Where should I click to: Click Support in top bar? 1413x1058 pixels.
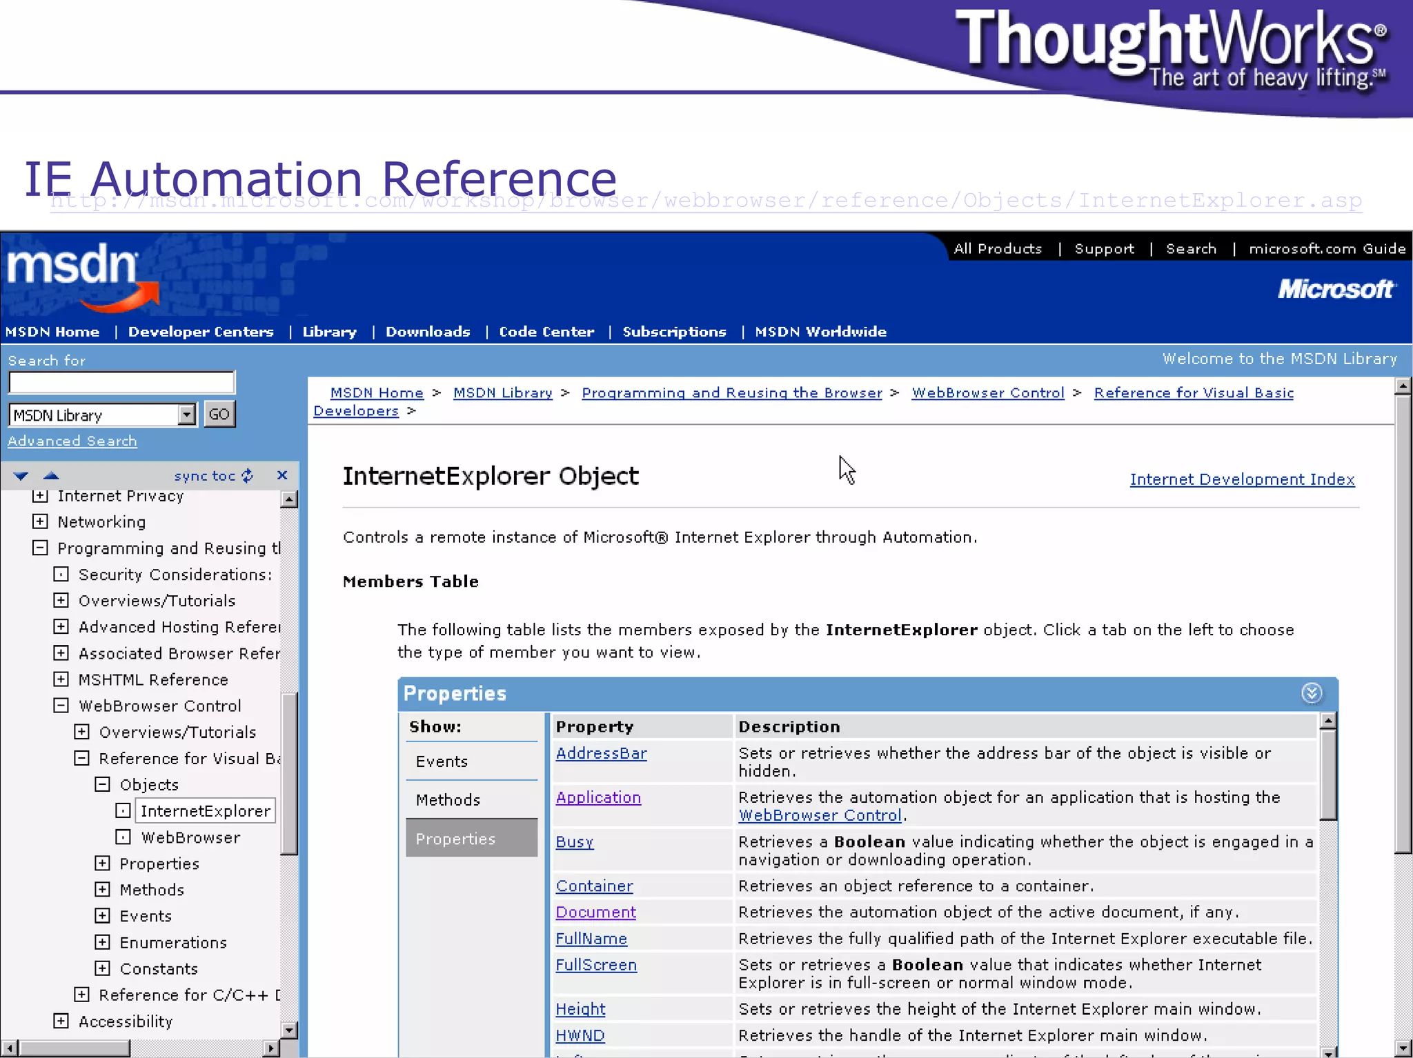click(x=1104, y=248)
